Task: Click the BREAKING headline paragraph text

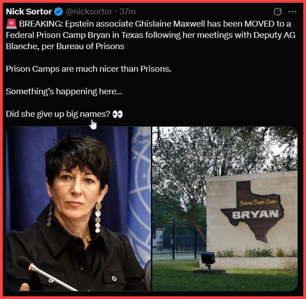Action: [151, 35]
